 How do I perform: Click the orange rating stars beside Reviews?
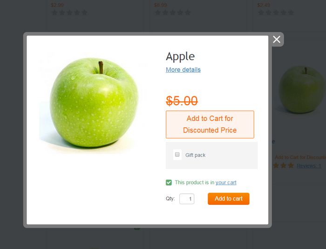pos(283,166)
